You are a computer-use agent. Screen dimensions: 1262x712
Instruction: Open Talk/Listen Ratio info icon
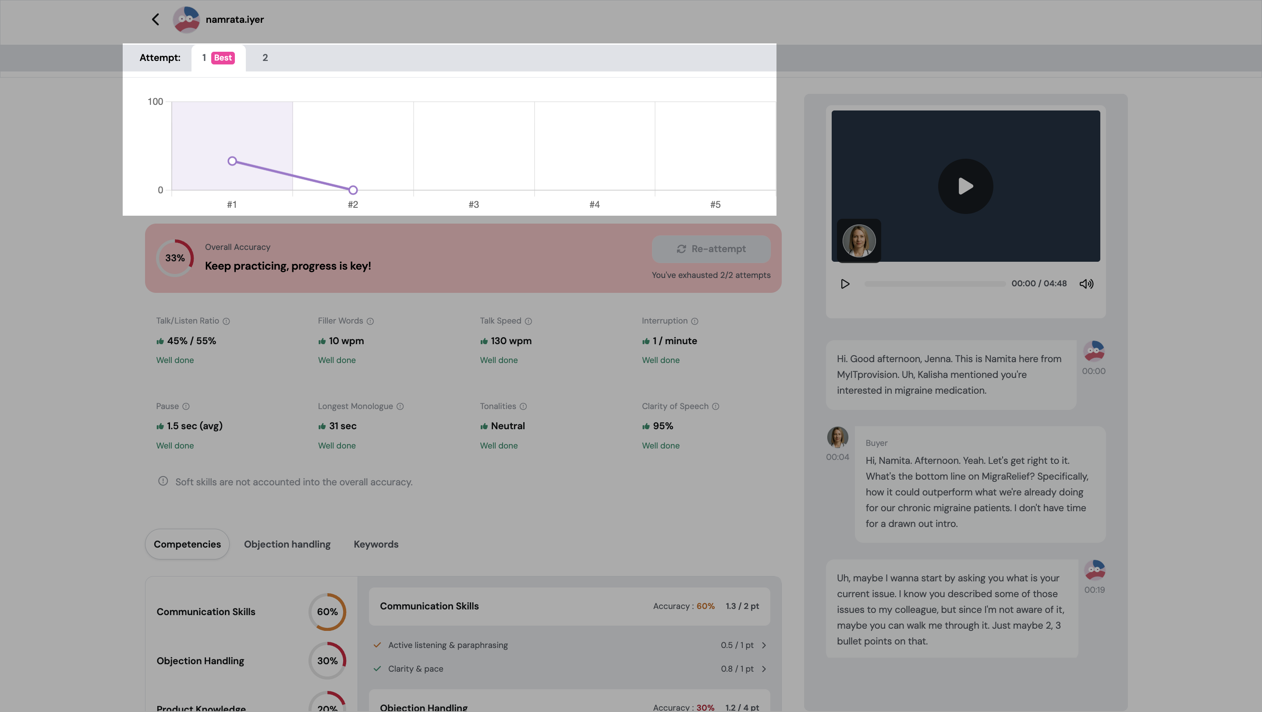227,321
